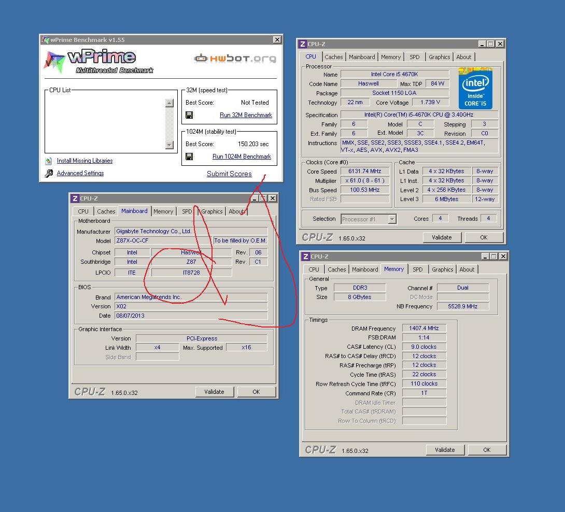The width and height of the screenshot is (565, 512).
Task: Click the save icon beside Run 1024M Benchmark
Action: 189,157
